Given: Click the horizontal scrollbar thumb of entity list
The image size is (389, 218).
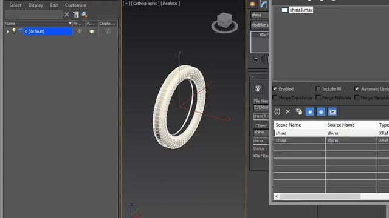Looking at the screenshot, I should 320,196.
